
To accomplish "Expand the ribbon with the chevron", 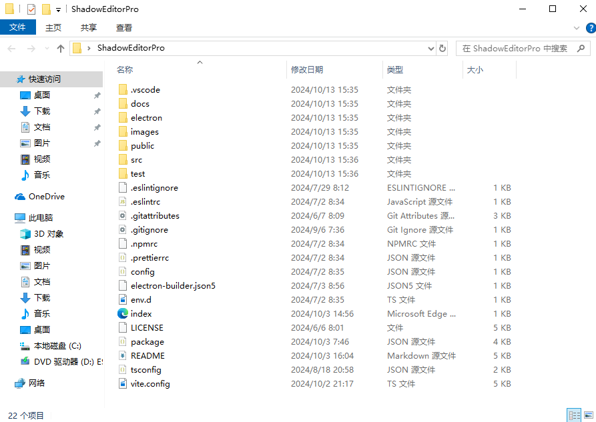I will 577,27.
